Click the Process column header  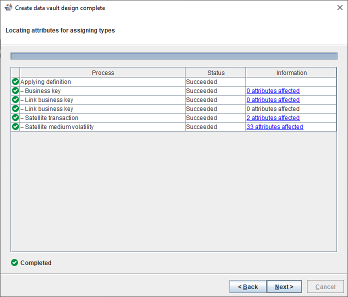[102, 73]
